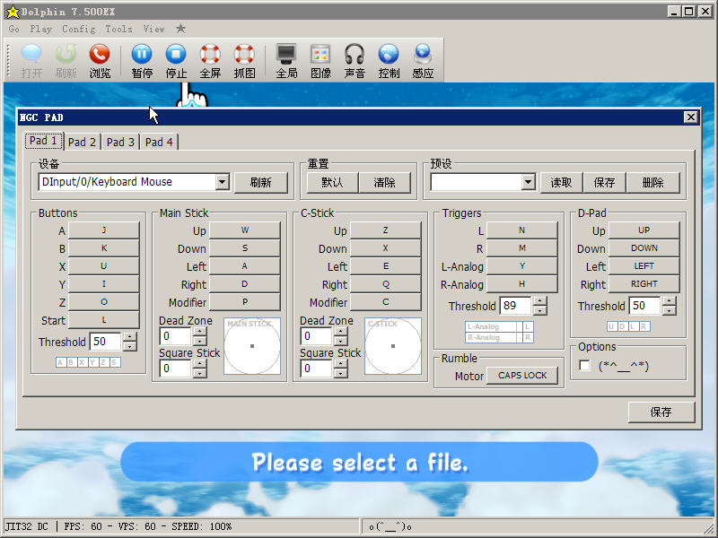Image resolution: width=718 pixels, height=538 pixels.
Task: Click the 清除 clear button
Action: [385, 183]
